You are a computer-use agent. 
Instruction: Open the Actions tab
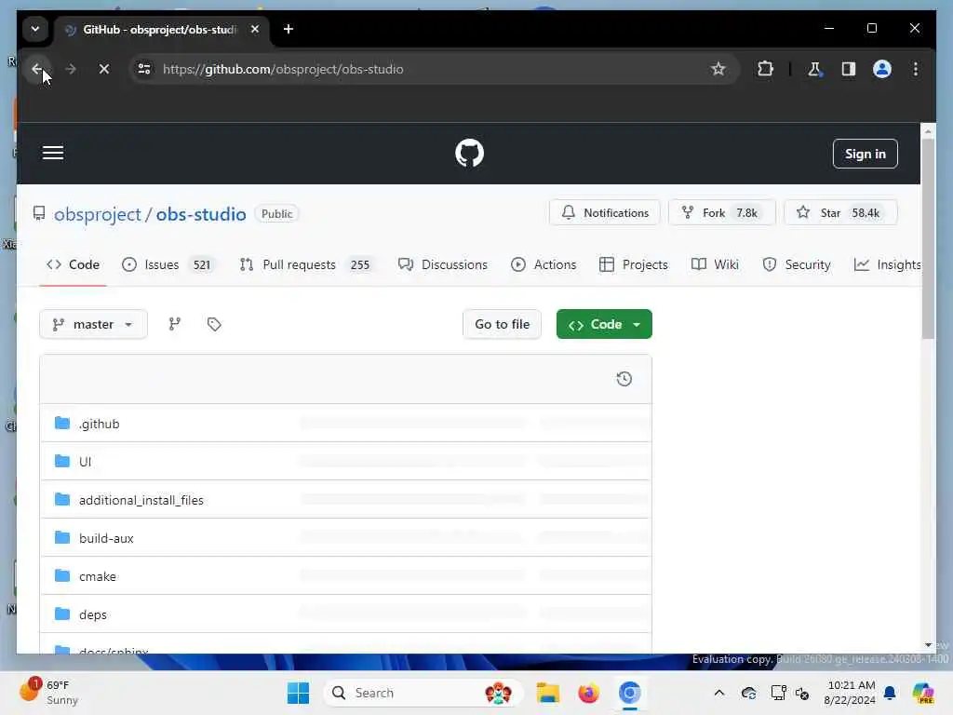(544, 264)
